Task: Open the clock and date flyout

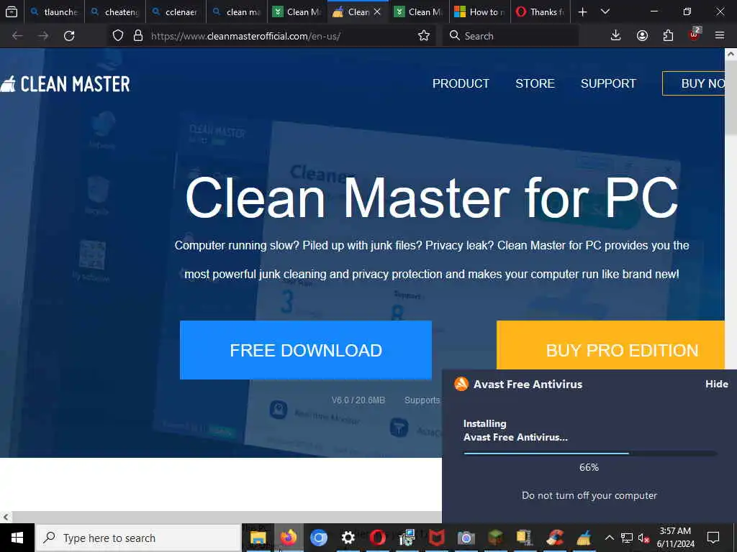Action: (675, 538)
